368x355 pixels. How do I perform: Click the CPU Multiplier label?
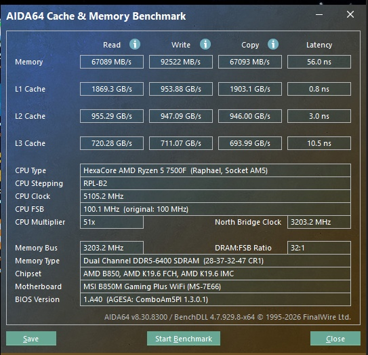click(40, 223)
